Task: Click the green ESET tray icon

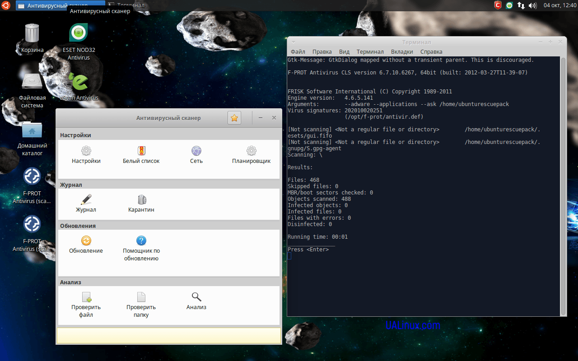Action: click(x=509, y=5)
